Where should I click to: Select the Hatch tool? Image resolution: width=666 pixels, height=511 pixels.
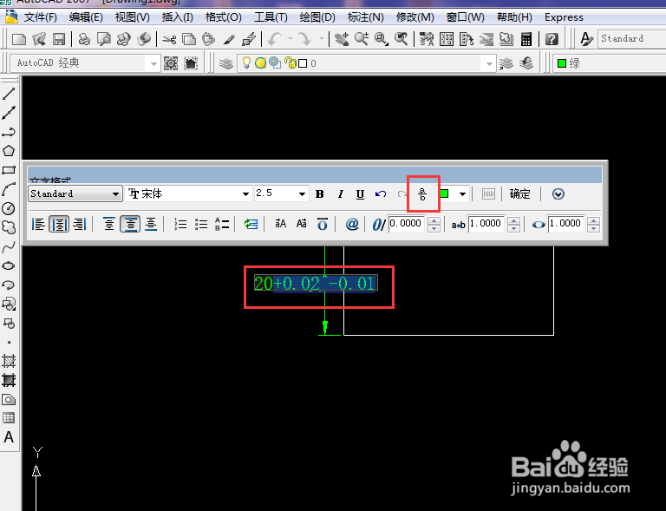click(9, 361)
